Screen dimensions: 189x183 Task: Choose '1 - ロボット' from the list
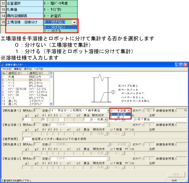[120, 117]
